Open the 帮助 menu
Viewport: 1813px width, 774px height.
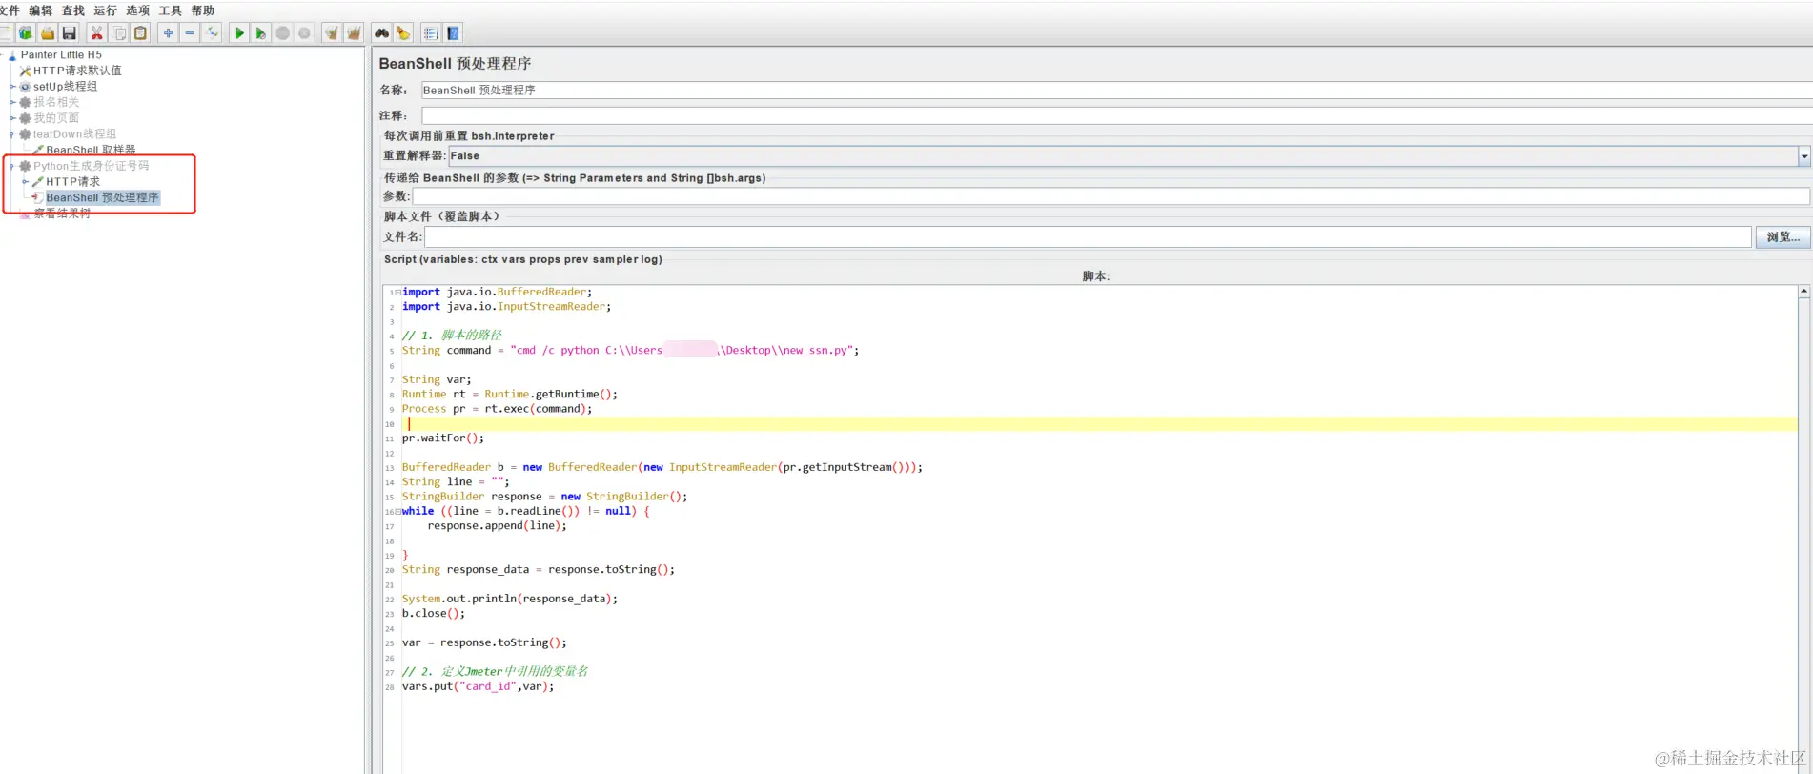tap(203, 10)
